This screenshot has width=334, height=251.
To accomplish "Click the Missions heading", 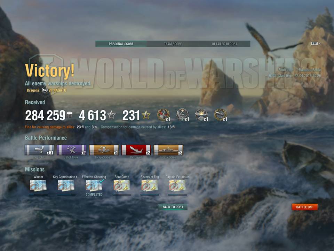I will click(35, 169).
